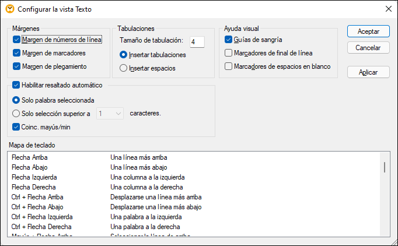Choose Solo selección superior a option
The width and height of the screenshot is (398, 246).
pyautogui.click(x=16, y=113)
